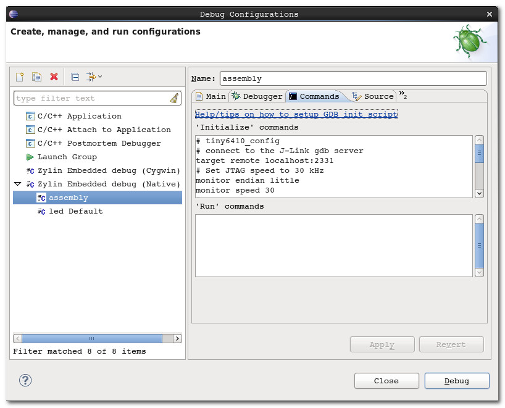The height and width of the screenshot is (408, 505).
Task: Click the Debug button
Action: 457,381
